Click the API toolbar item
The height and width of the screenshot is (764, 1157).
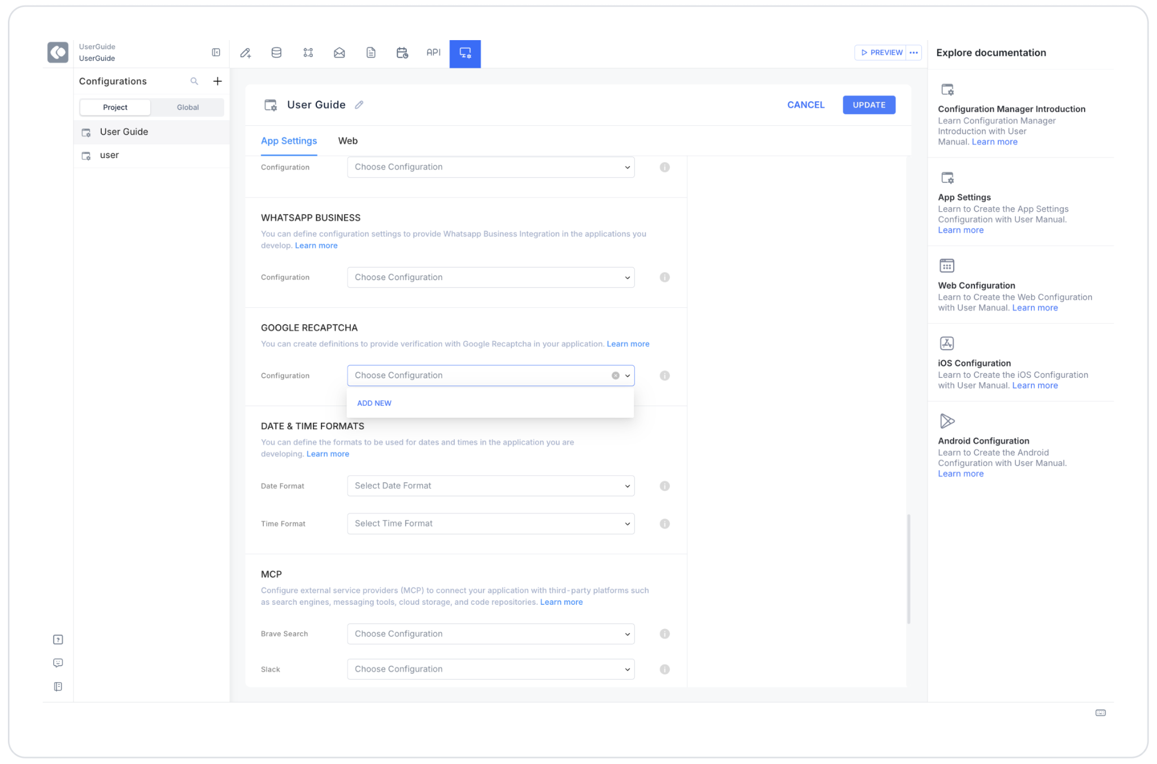[433, 53]
